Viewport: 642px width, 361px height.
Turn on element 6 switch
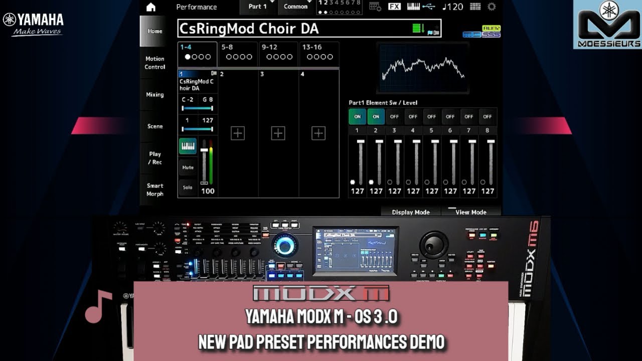[450, 116]
